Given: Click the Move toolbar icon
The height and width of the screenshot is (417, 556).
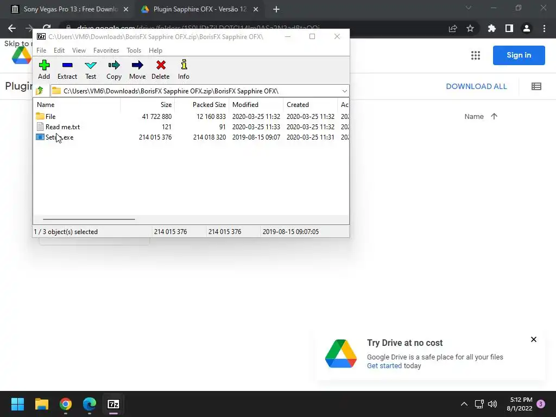Looking at the screenshot, I should 137,70.
